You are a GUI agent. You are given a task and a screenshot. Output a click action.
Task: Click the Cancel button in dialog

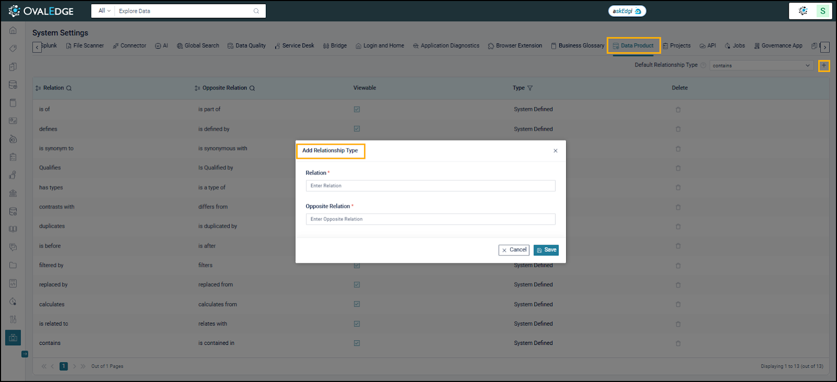514,250
